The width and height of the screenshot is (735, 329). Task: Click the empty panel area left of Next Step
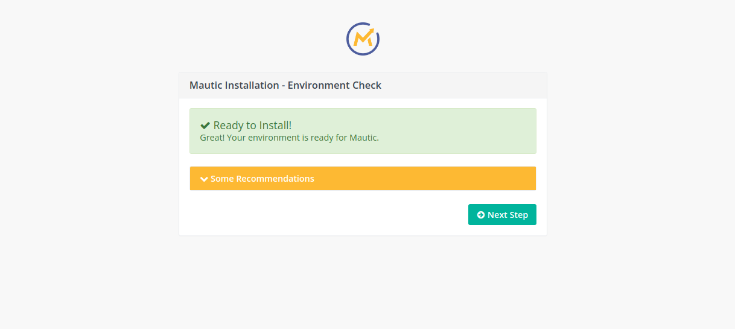tap(326, 215)
